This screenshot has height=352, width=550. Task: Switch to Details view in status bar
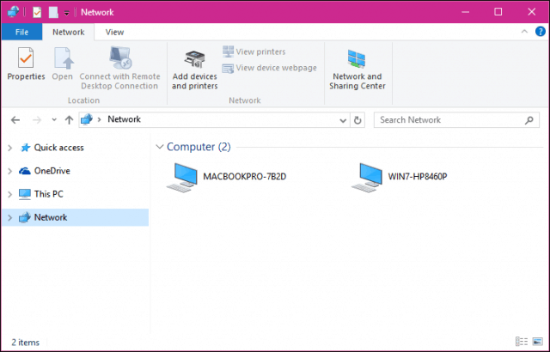522,342
